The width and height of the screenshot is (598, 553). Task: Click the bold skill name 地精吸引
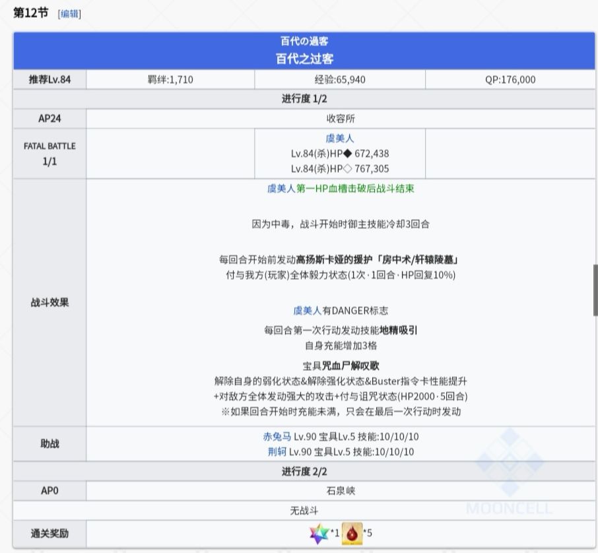tap(399, 330)
